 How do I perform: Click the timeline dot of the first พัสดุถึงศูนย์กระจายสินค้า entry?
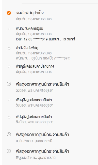tap(9, 100)
